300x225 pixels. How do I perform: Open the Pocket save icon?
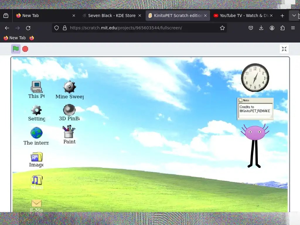(x=251, y=28)
